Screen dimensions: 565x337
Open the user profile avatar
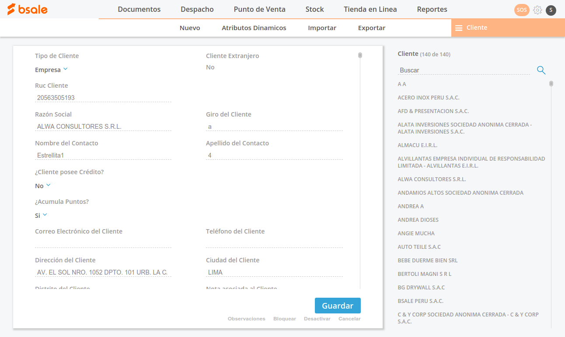[x=551, y=10]
